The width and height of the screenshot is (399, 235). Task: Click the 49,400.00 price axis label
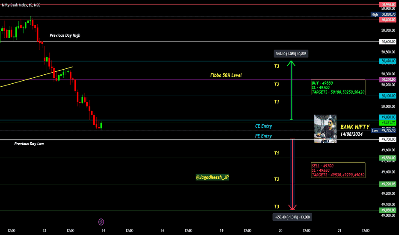click(388, 172)
